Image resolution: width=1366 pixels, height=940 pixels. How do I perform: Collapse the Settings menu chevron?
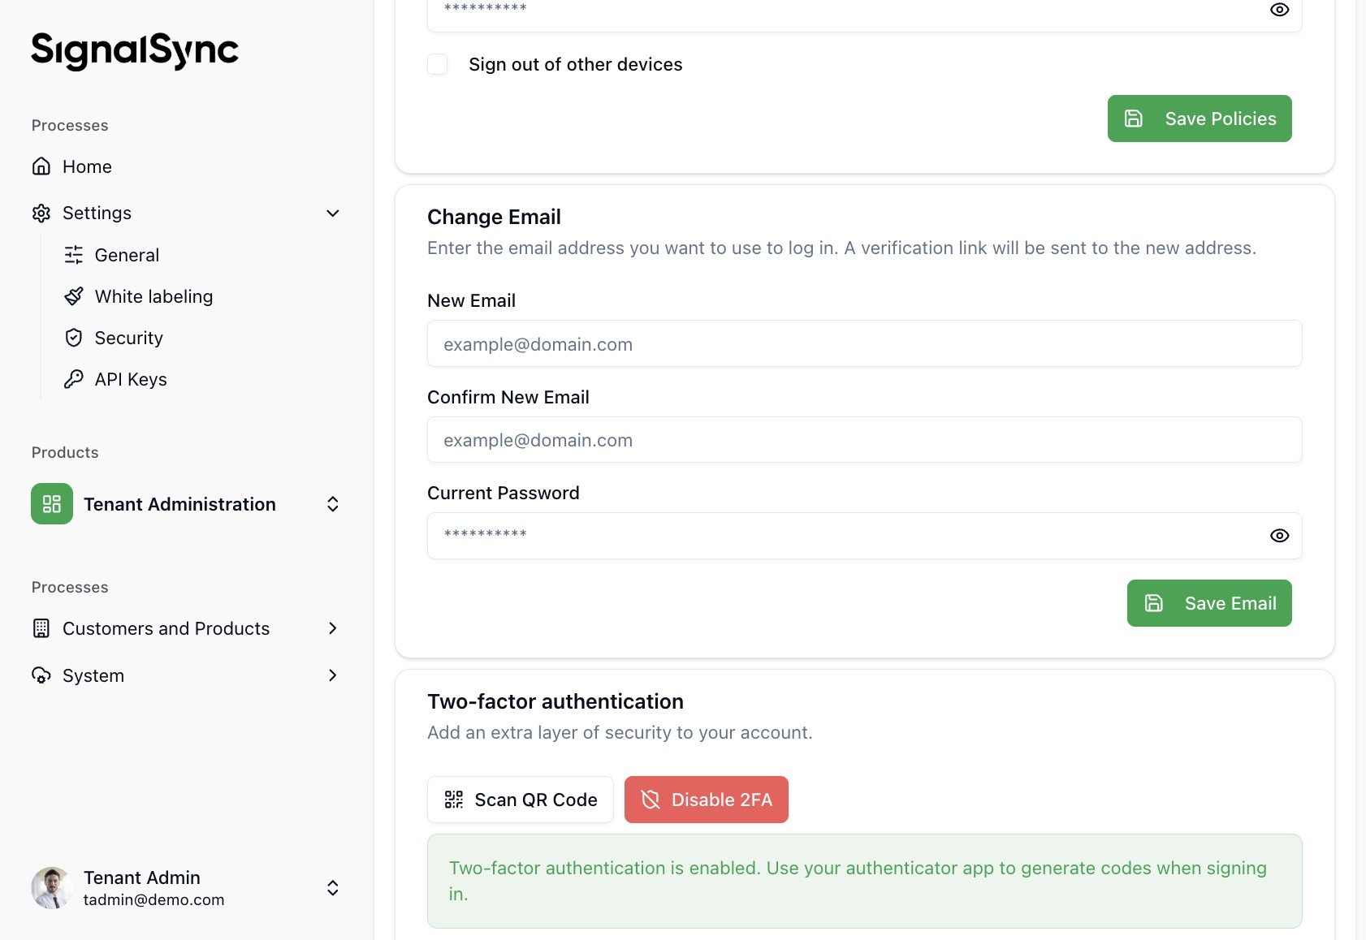pos(333,213)
